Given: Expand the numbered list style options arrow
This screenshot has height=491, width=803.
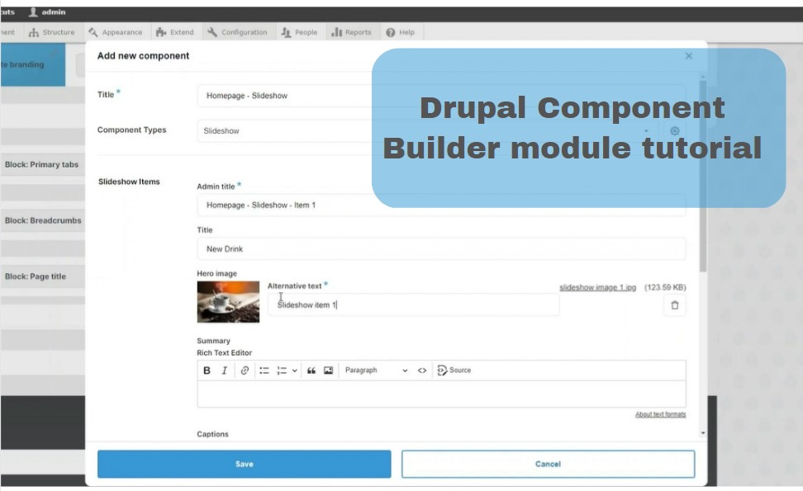Looking at the screenshot, I should pos(294,371).
